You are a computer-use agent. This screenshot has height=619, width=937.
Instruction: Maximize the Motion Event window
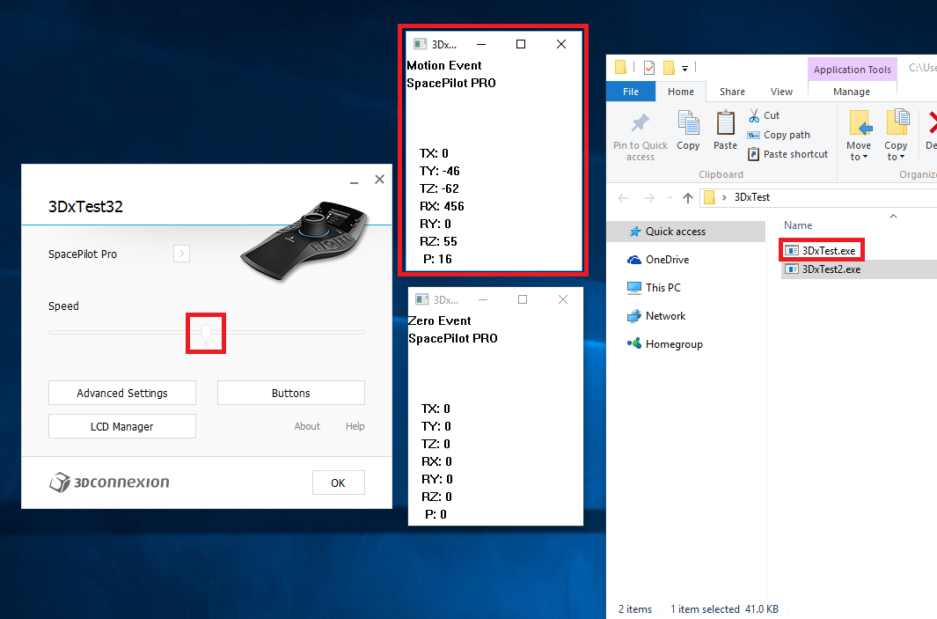click(x=521, y=44)
